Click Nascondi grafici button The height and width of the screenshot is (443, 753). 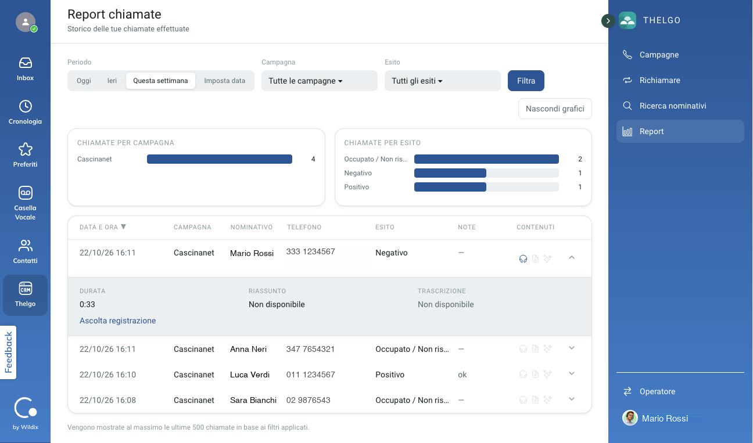(x=555, y=109)
